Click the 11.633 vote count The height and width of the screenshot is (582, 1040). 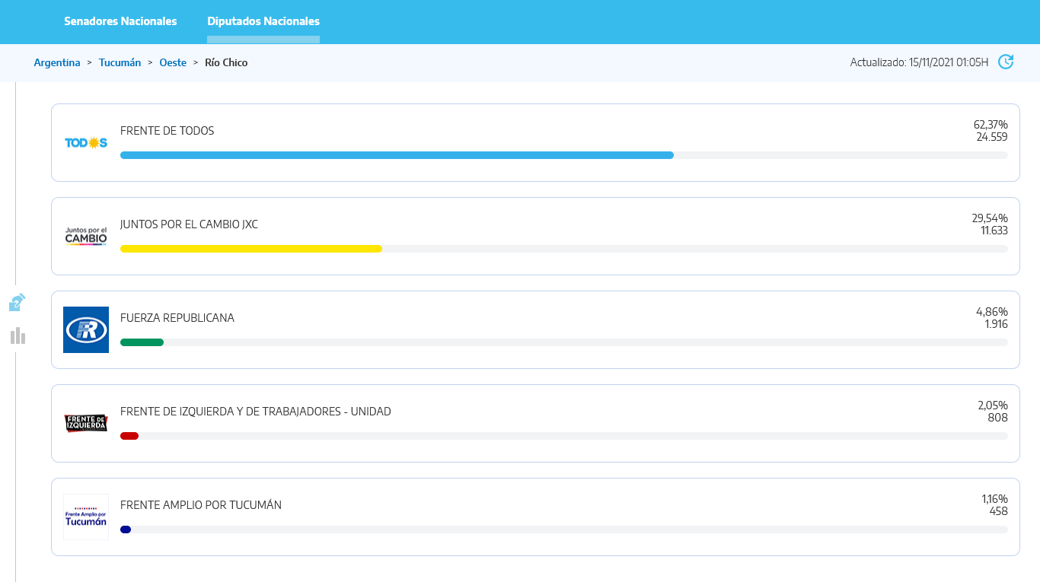(x=994, y=231)
